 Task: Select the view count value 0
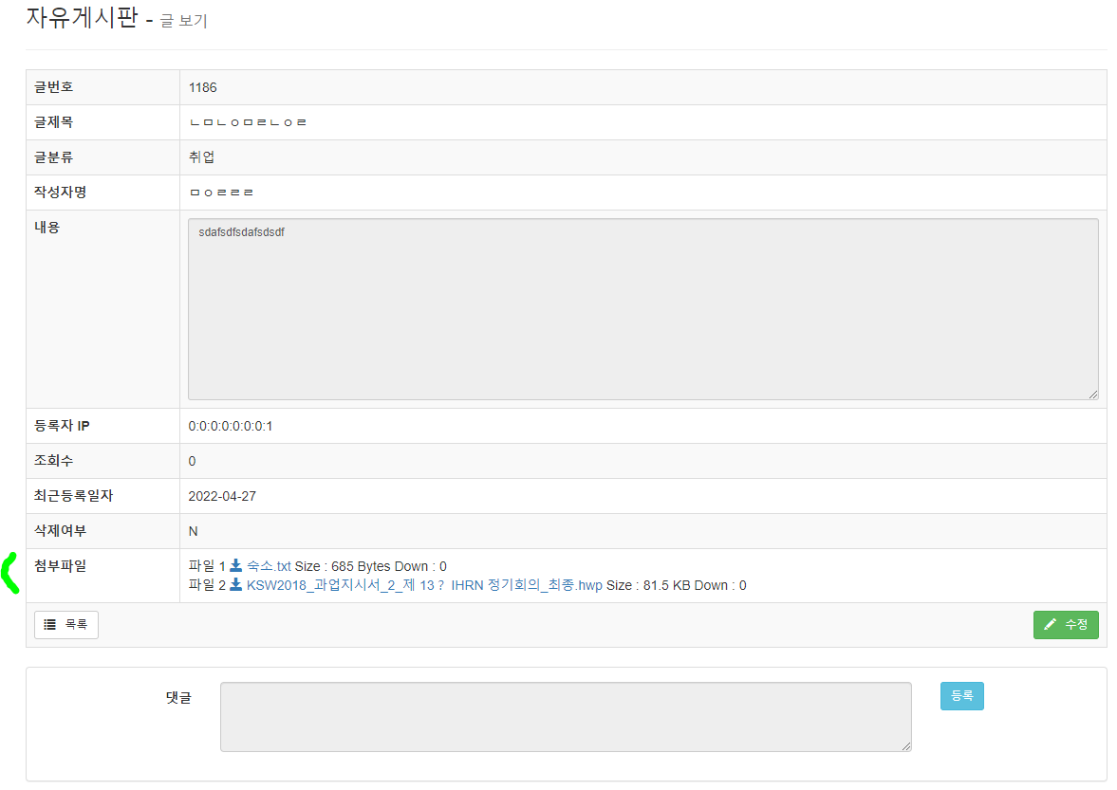point(192,461)
